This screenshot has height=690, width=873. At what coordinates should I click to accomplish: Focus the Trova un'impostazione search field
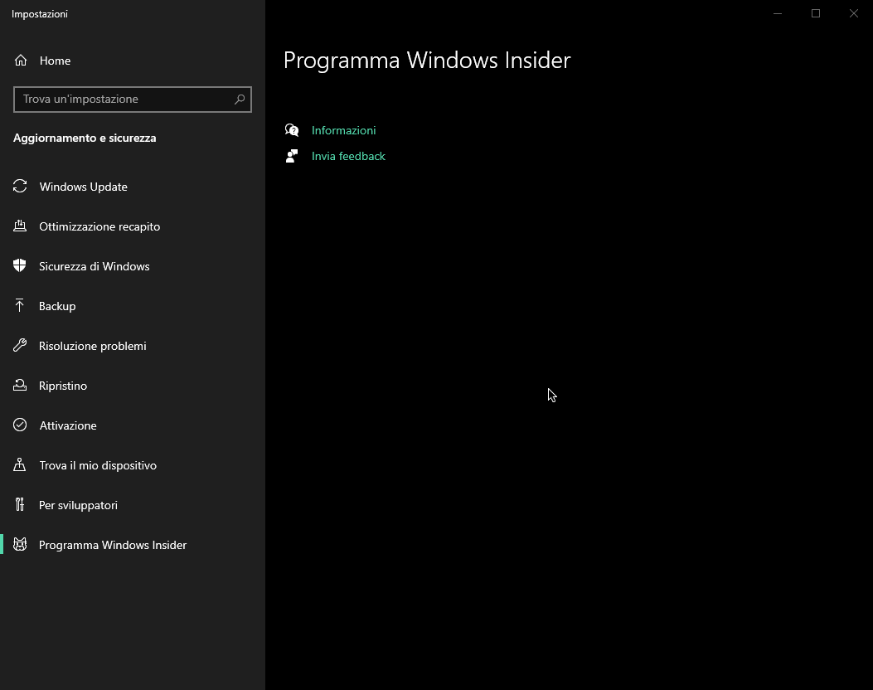point(133,100)
